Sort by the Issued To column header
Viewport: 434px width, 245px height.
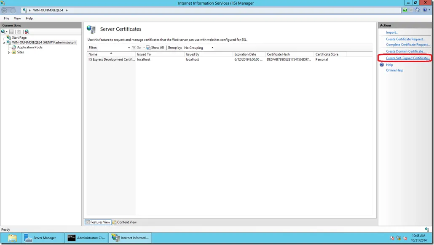(x=160, y=54)
